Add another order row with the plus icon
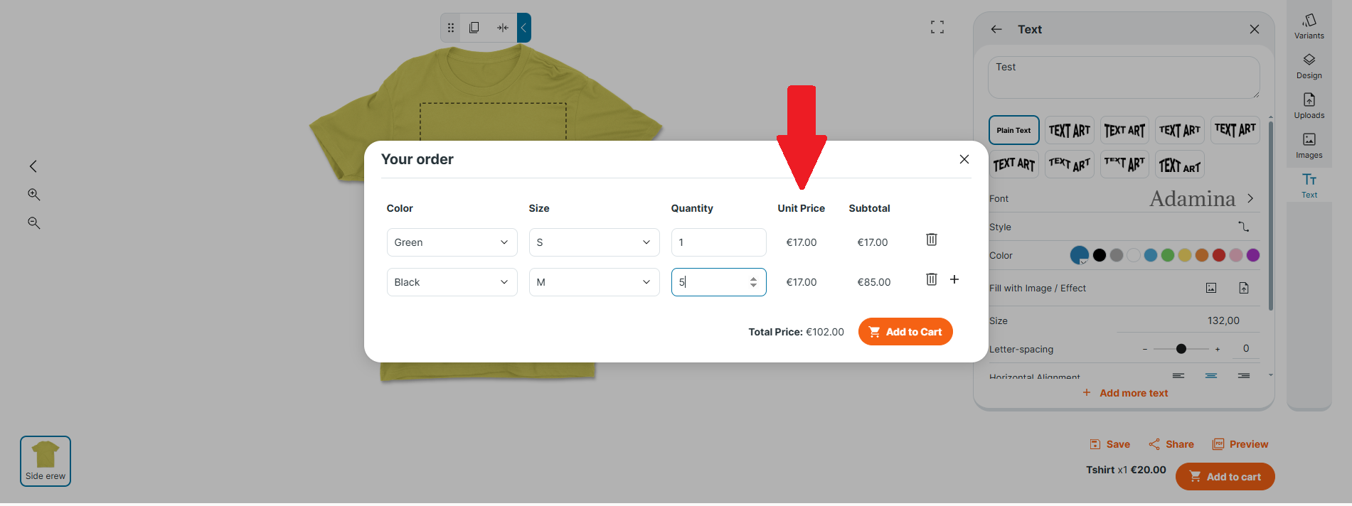 pos(954,279)
